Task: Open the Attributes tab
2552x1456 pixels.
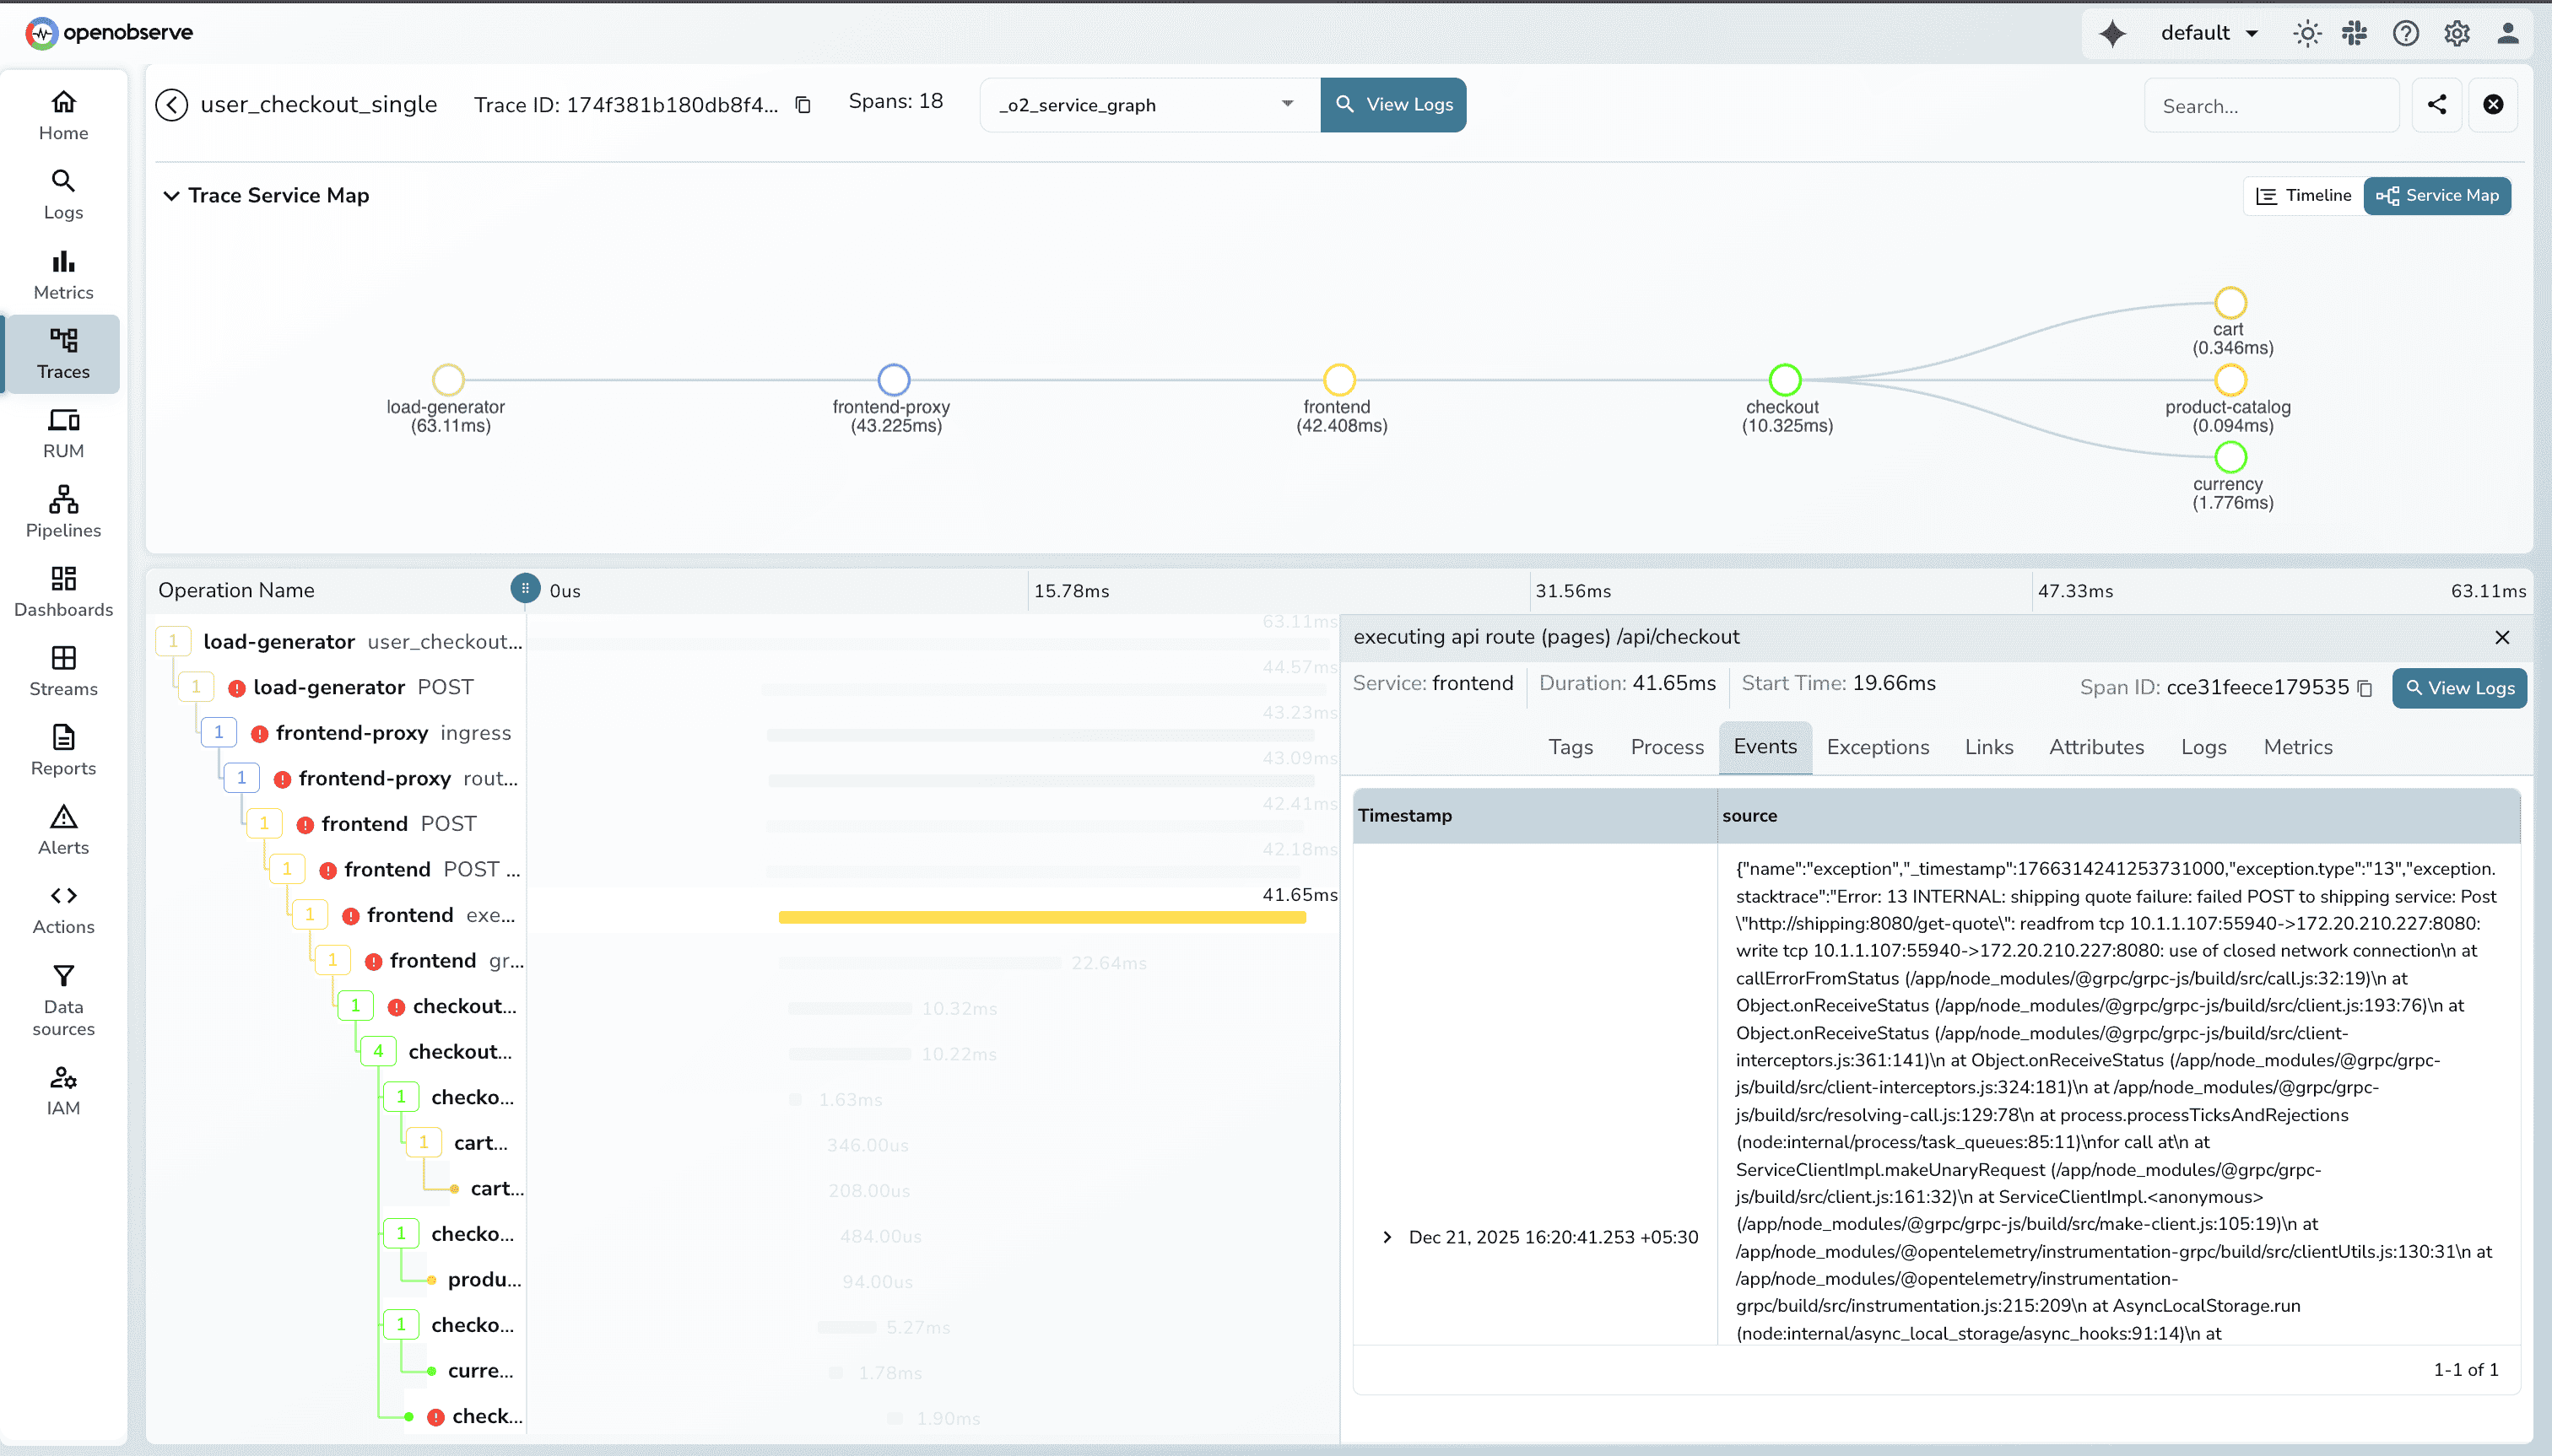Action: pyautogui.click(x=2095, y=747)
